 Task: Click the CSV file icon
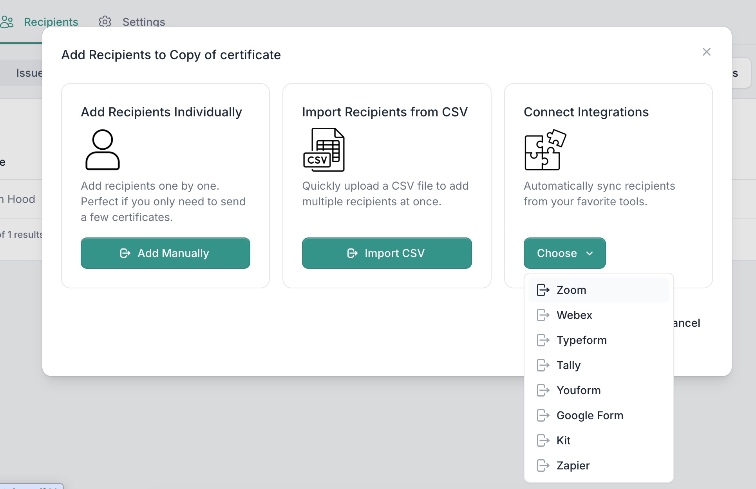point(324,150)
